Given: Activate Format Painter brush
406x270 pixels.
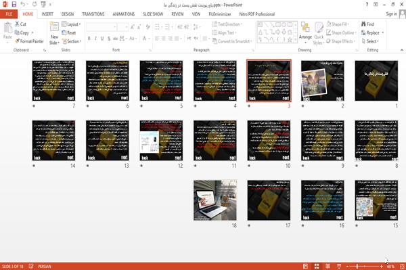Looking at the screenshot, I should tap(29, 41).
